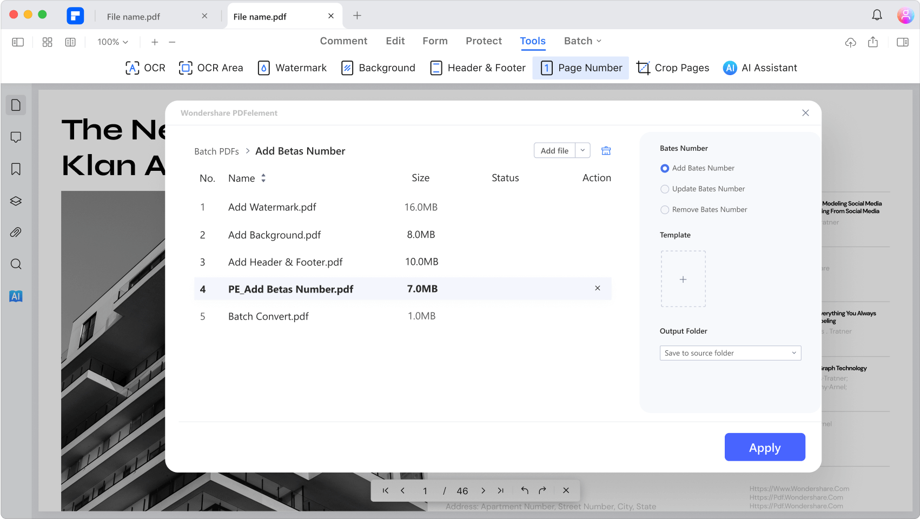
Task: Open the Background tool
Action: (378, 68)
